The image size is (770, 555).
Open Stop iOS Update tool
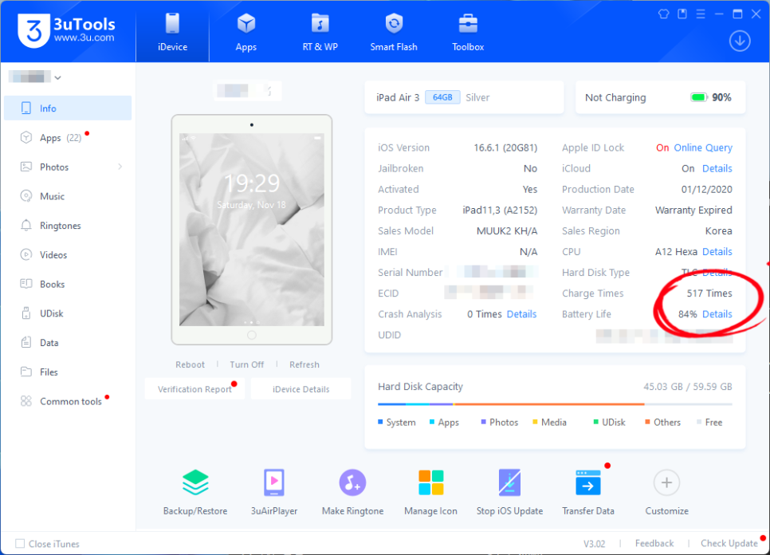pyautogui.click(x=509, y=491)
